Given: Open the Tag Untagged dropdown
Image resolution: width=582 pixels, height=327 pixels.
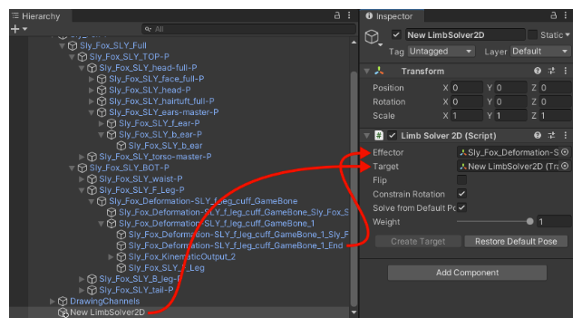Looking at the screenshot, I should [441, 51].
